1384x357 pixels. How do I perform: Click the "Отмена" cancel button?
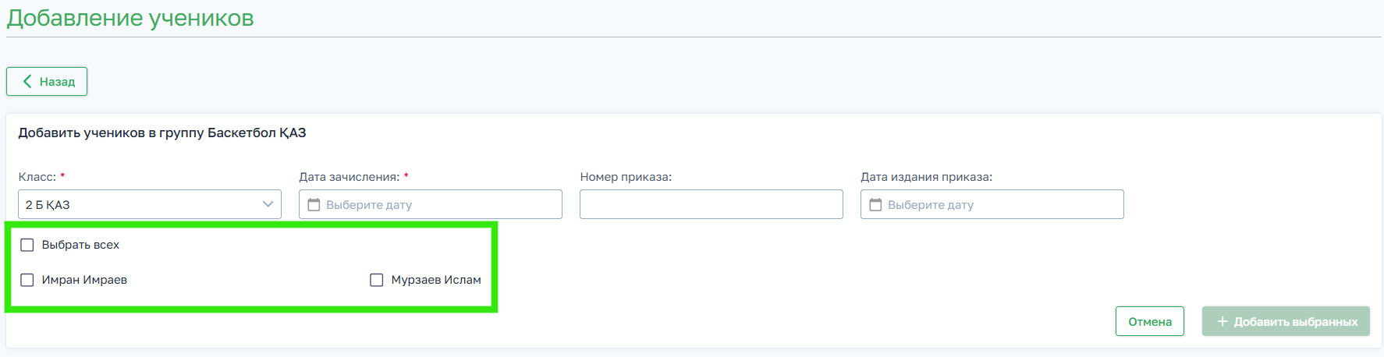coord(1149,321)
